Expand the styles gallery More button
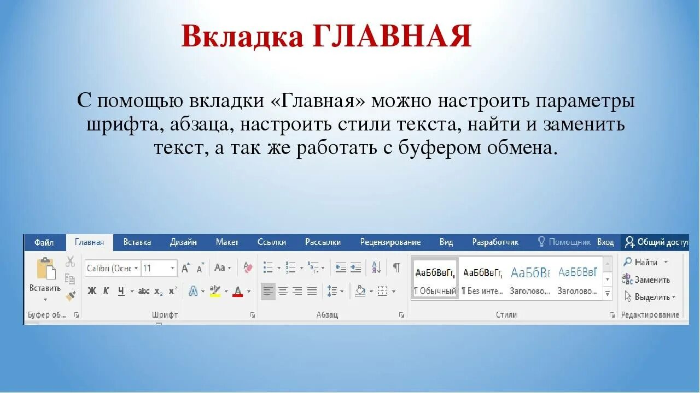 point(608,293)
